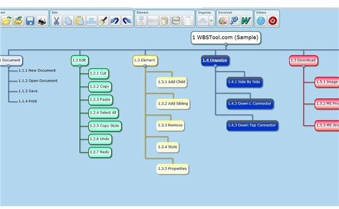Collapse the 1.2 Edit branch
Viewport: 339px width, 209px height.
[x=80, y=66]
